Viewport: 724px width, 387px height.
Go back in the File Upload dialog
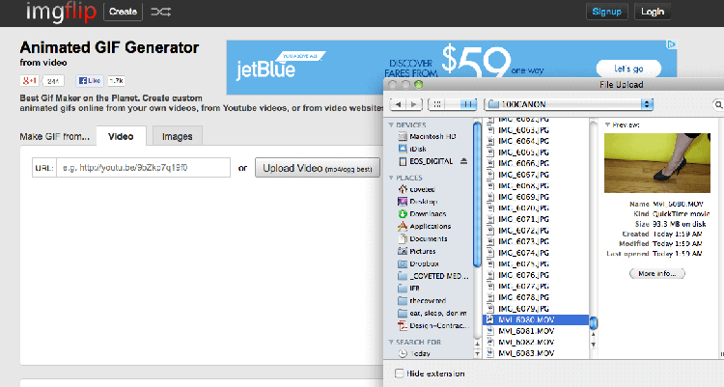(396, 103)
